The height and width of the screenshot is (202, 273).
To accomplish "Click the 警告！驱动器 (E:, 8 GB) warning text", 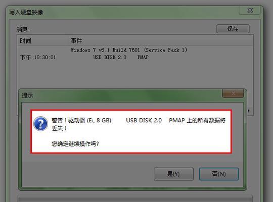I will pyautogui.click(x=81, y=120).
